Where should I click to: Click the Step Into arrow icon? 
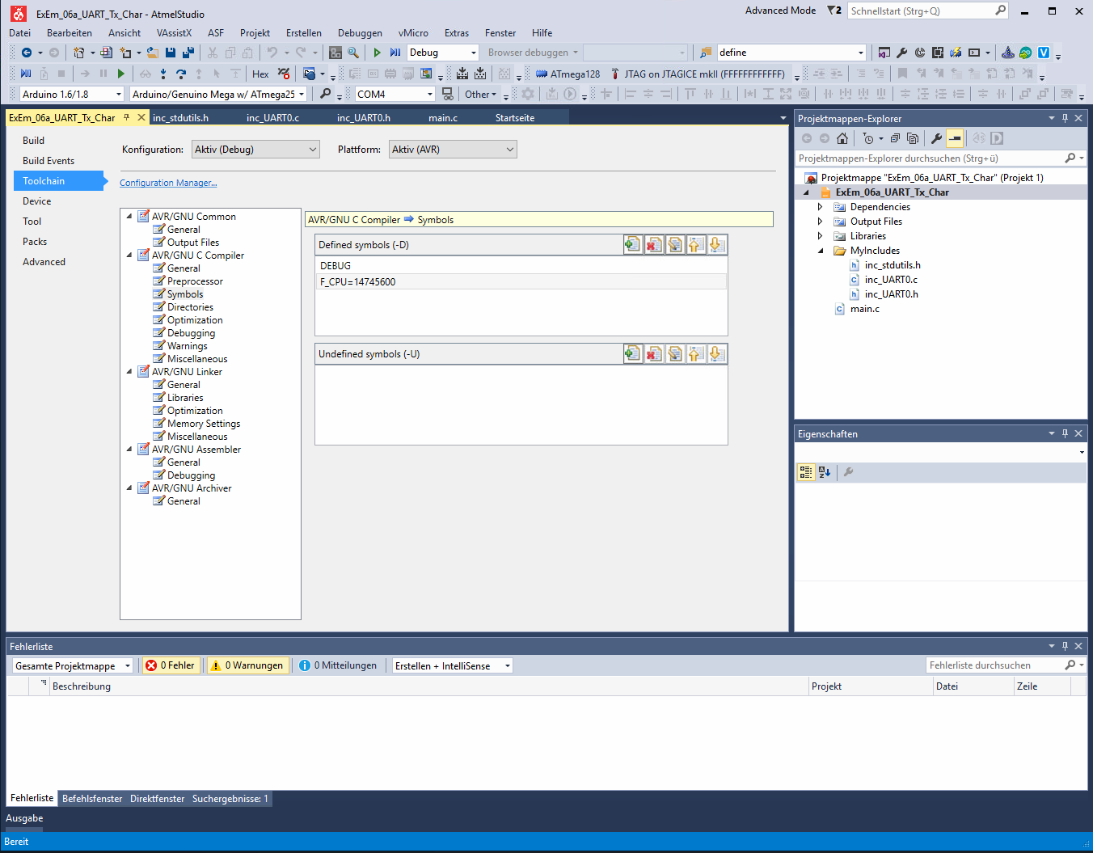pyautogui.click(x=163, y=74)
